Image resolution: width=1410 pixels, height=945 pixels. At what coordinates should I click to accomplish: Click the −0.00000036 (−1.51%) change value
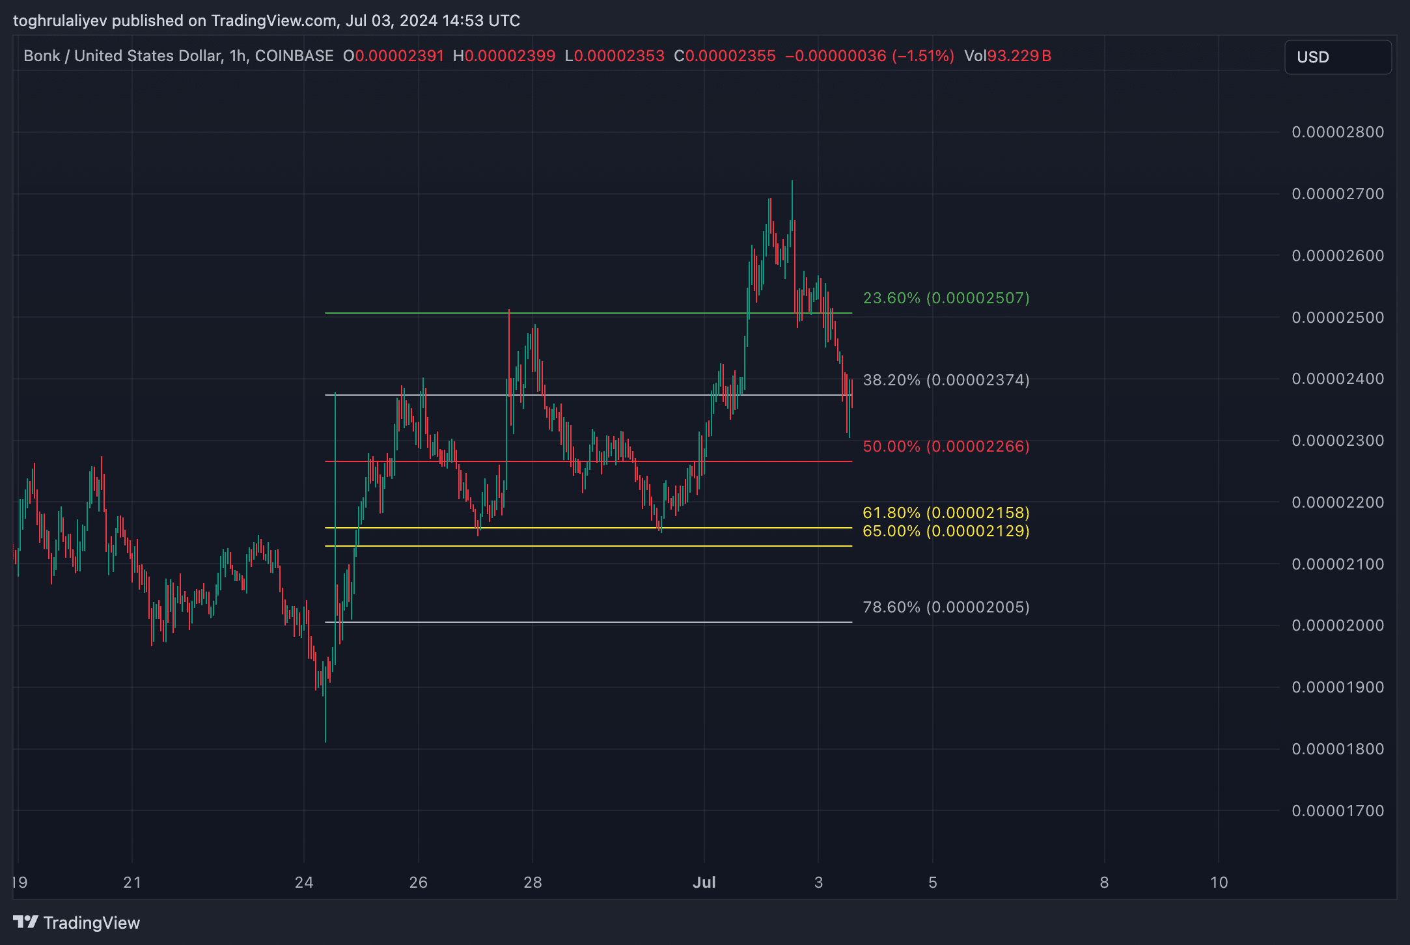coord(870,56)
